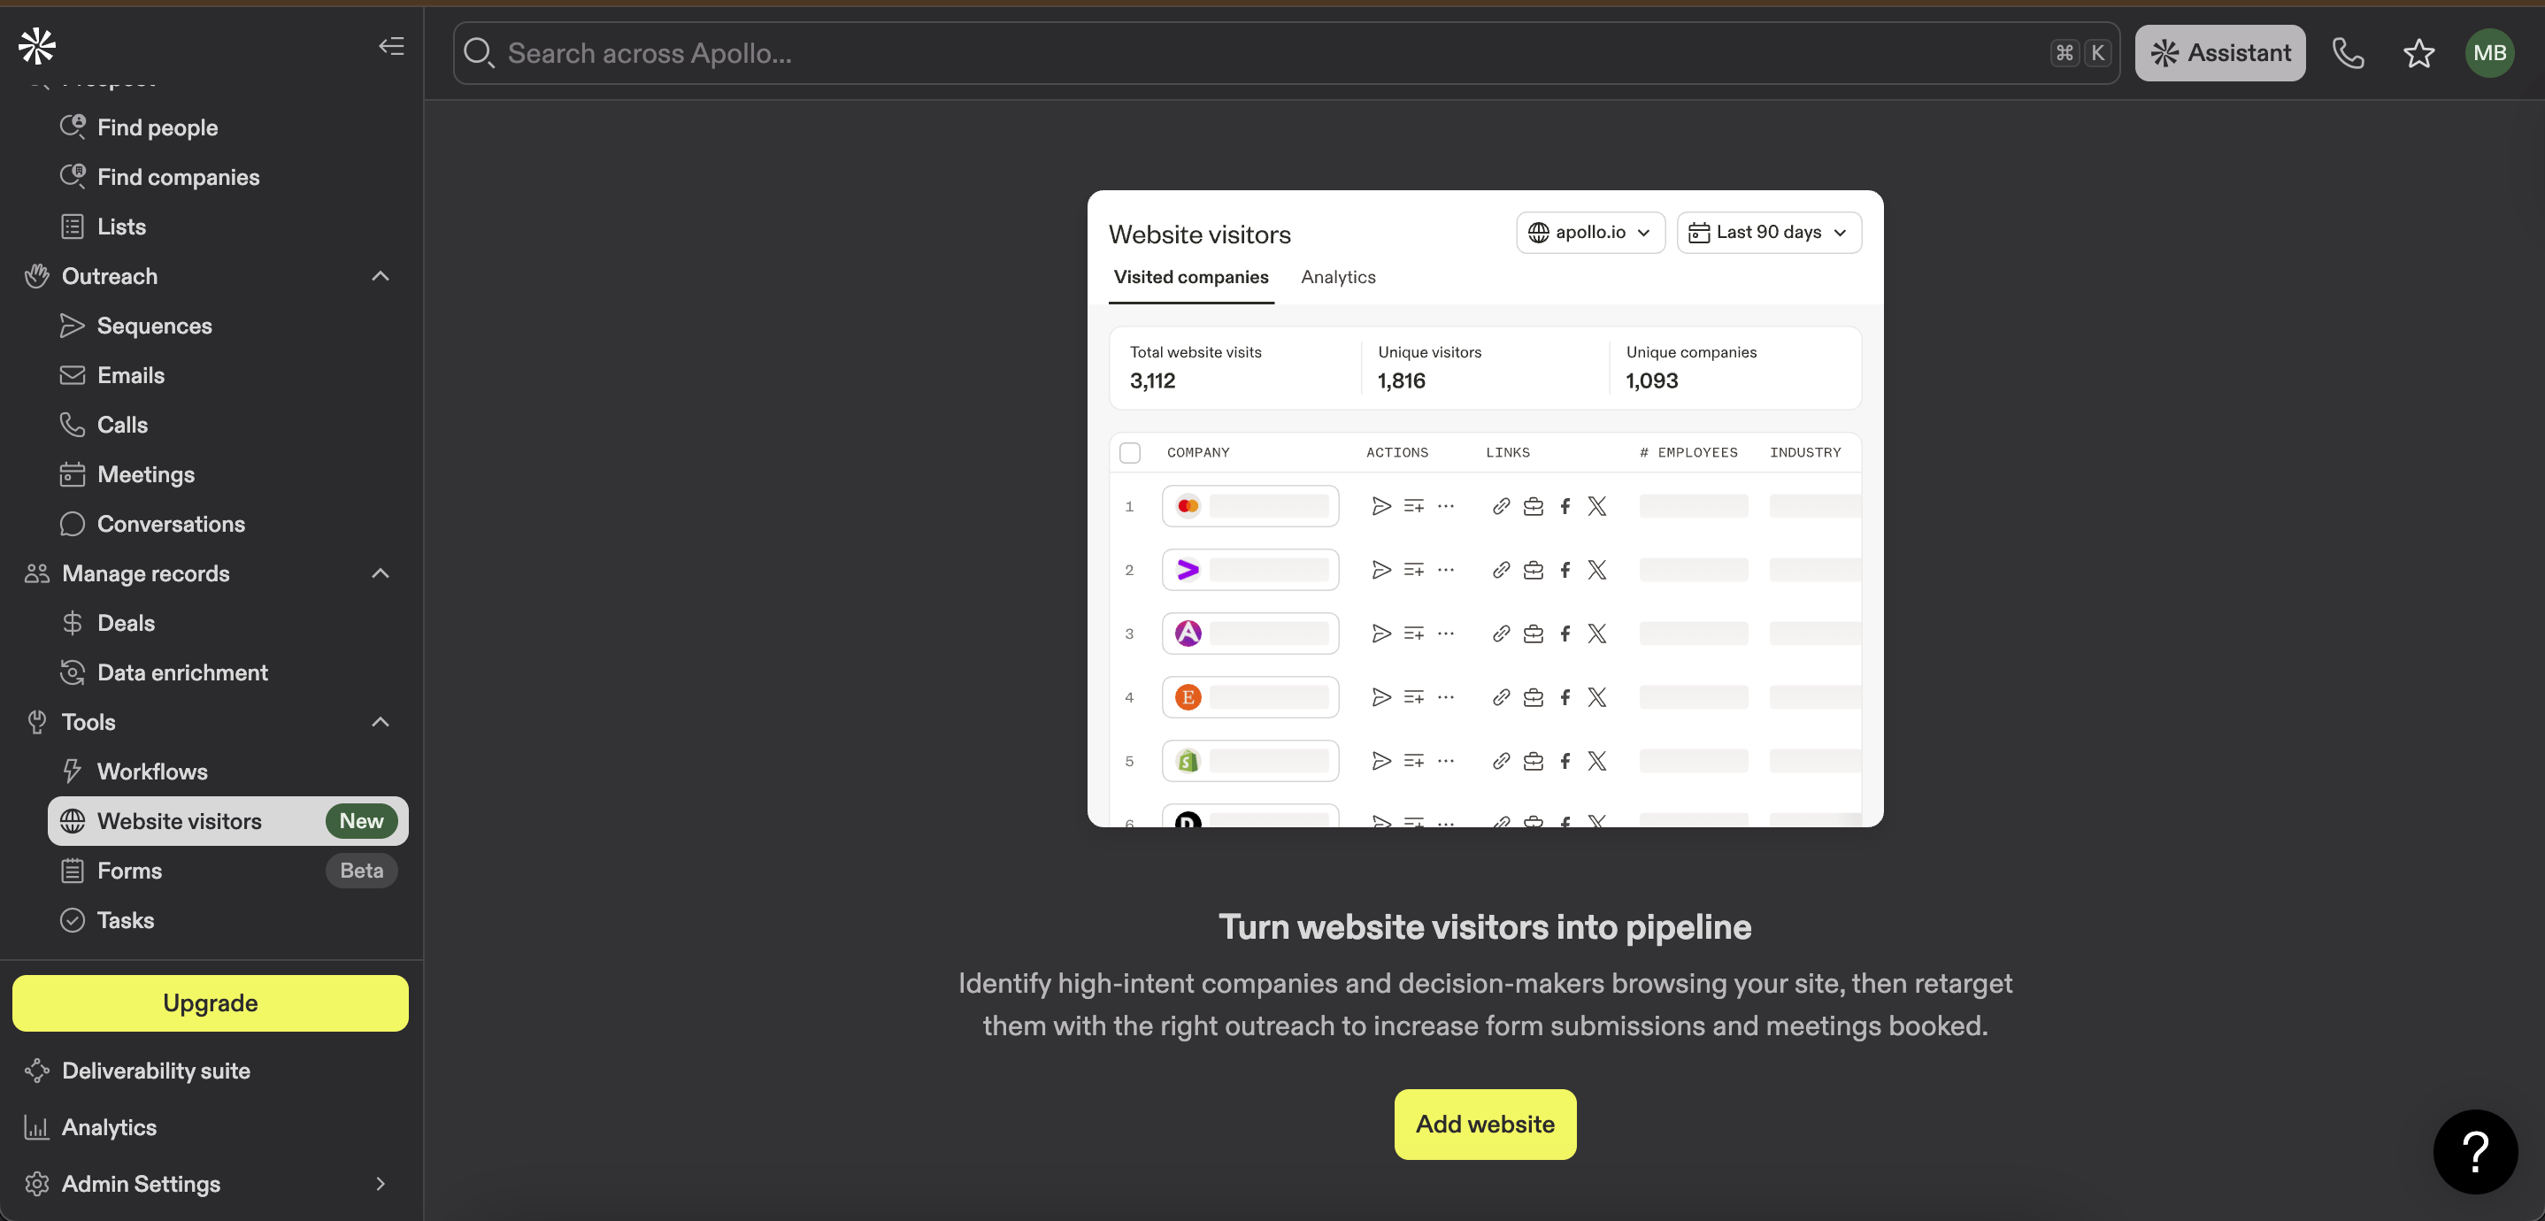Screen dimensions: 2545x1221
Task: Open Meetings from the Outreach section
Action: [x=146, y=474]
